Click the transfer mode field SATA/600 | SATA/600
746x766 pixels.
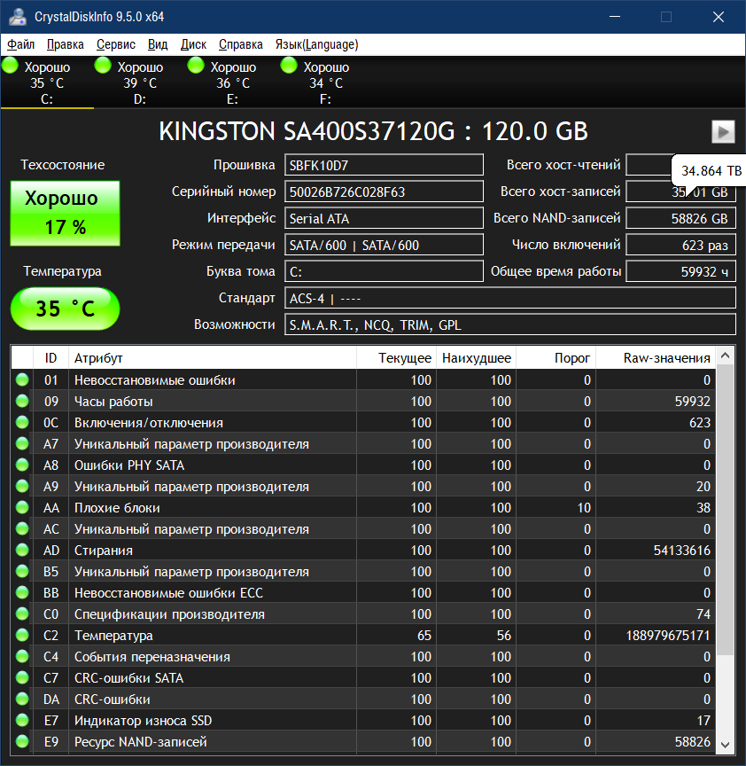pyautogui.click(x=385, y=245)
